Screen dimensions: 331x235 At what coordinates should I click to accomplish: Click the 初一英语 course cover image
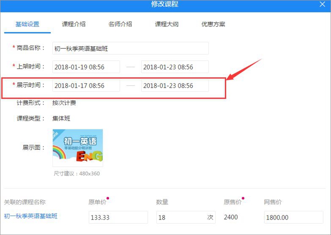pos(78,148)
